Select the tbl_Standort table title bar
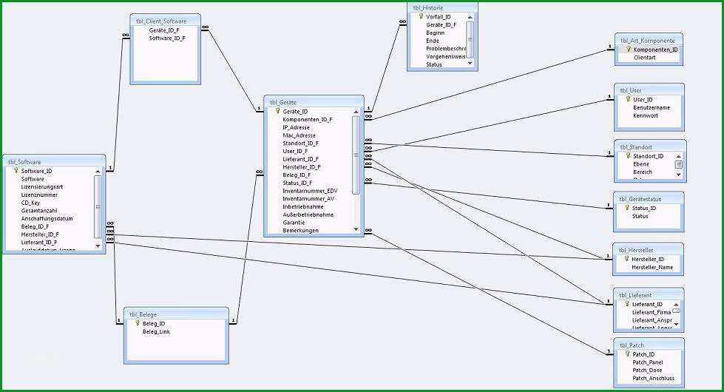The height and width of the screenshot is (392, 724). (650, 147)
